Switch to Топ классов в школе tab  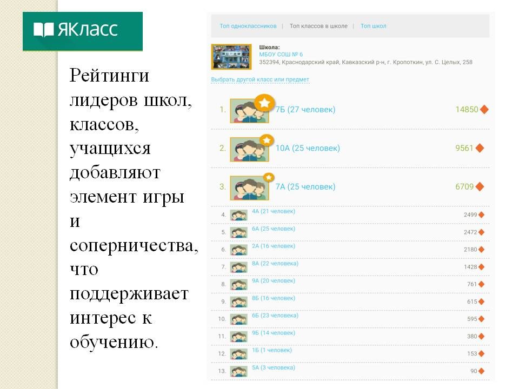coord(318,26)
